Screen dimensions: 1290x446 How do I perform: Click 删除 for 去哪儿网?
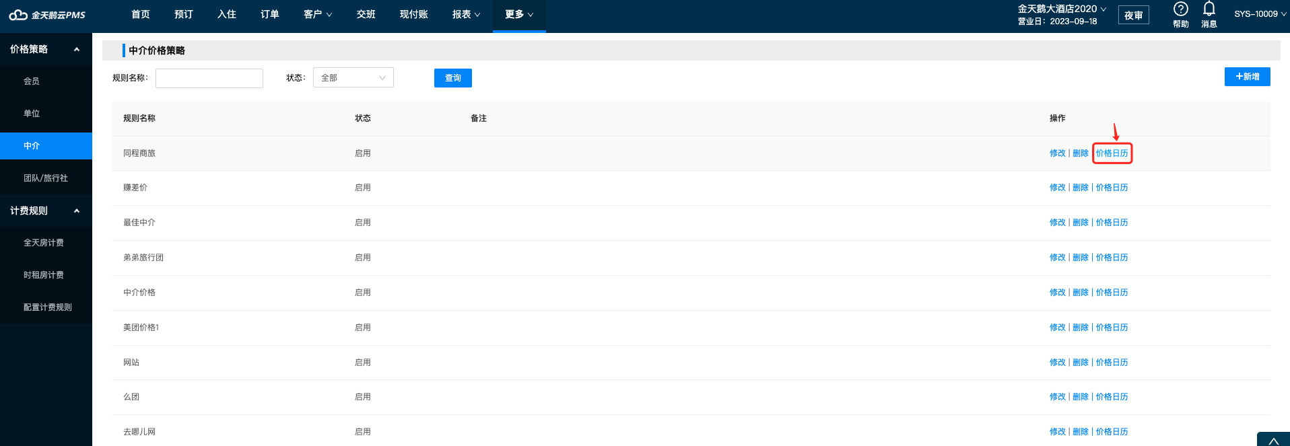click(x=1081, y=432)
